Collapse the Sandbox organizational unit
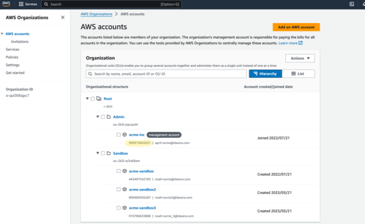Screen dimensions: 365x224 pos(98,153)
